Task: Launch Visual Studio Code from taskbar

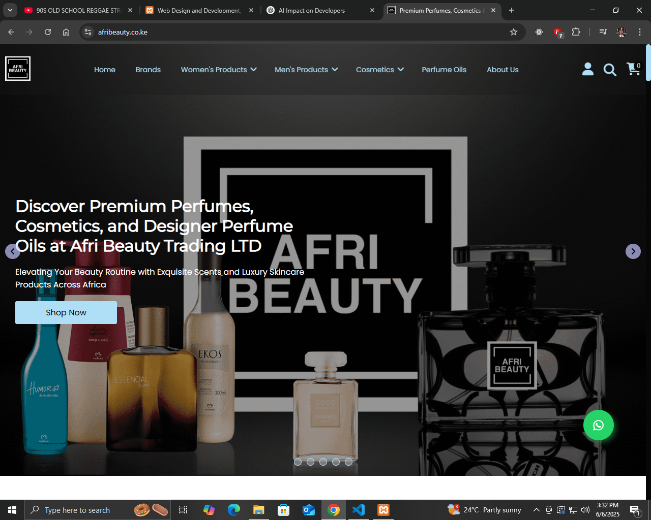Action: 359,510
